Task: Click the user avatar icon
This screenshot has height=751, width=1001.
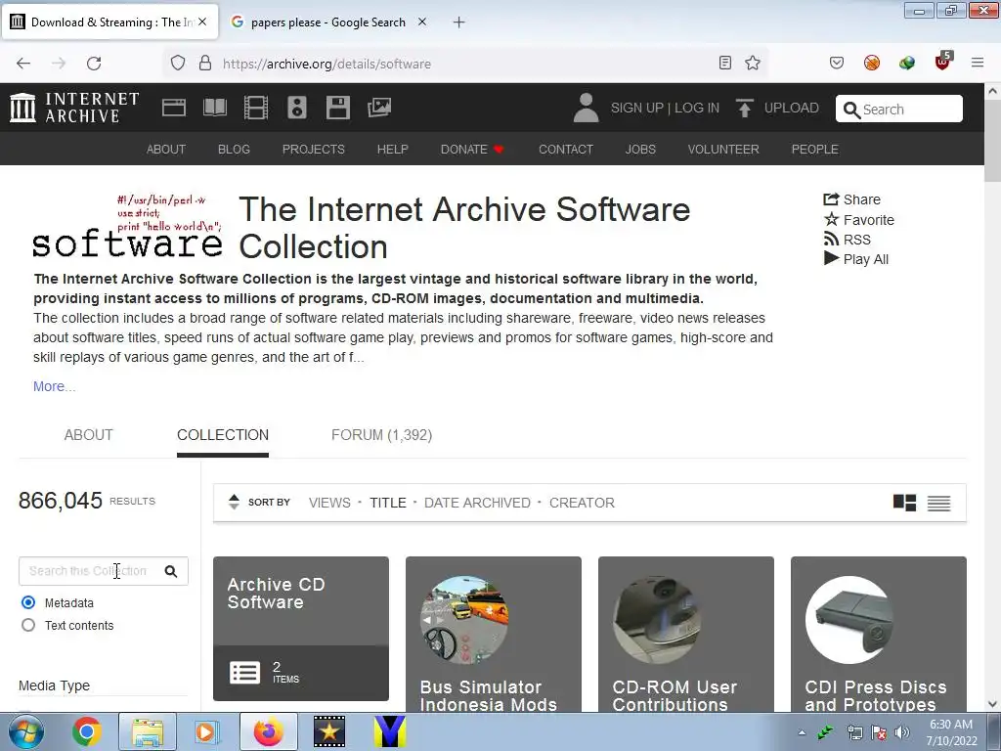Action: coord(586,108)
